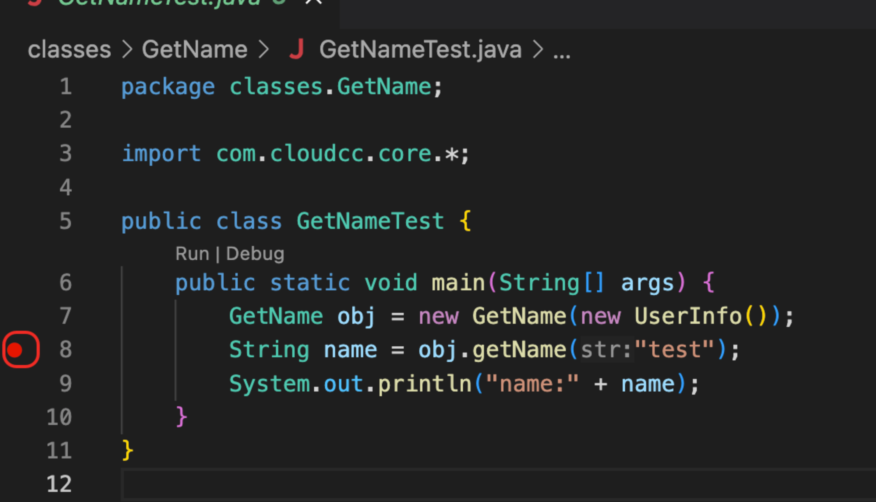
Task: Click line number 7 in gutter
Action: 65,316
